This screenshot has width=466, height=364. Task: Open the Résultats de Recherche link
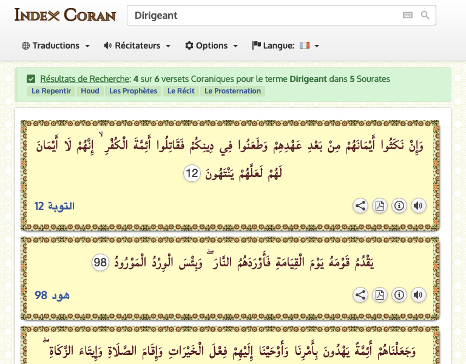click(x=85, y=79)
